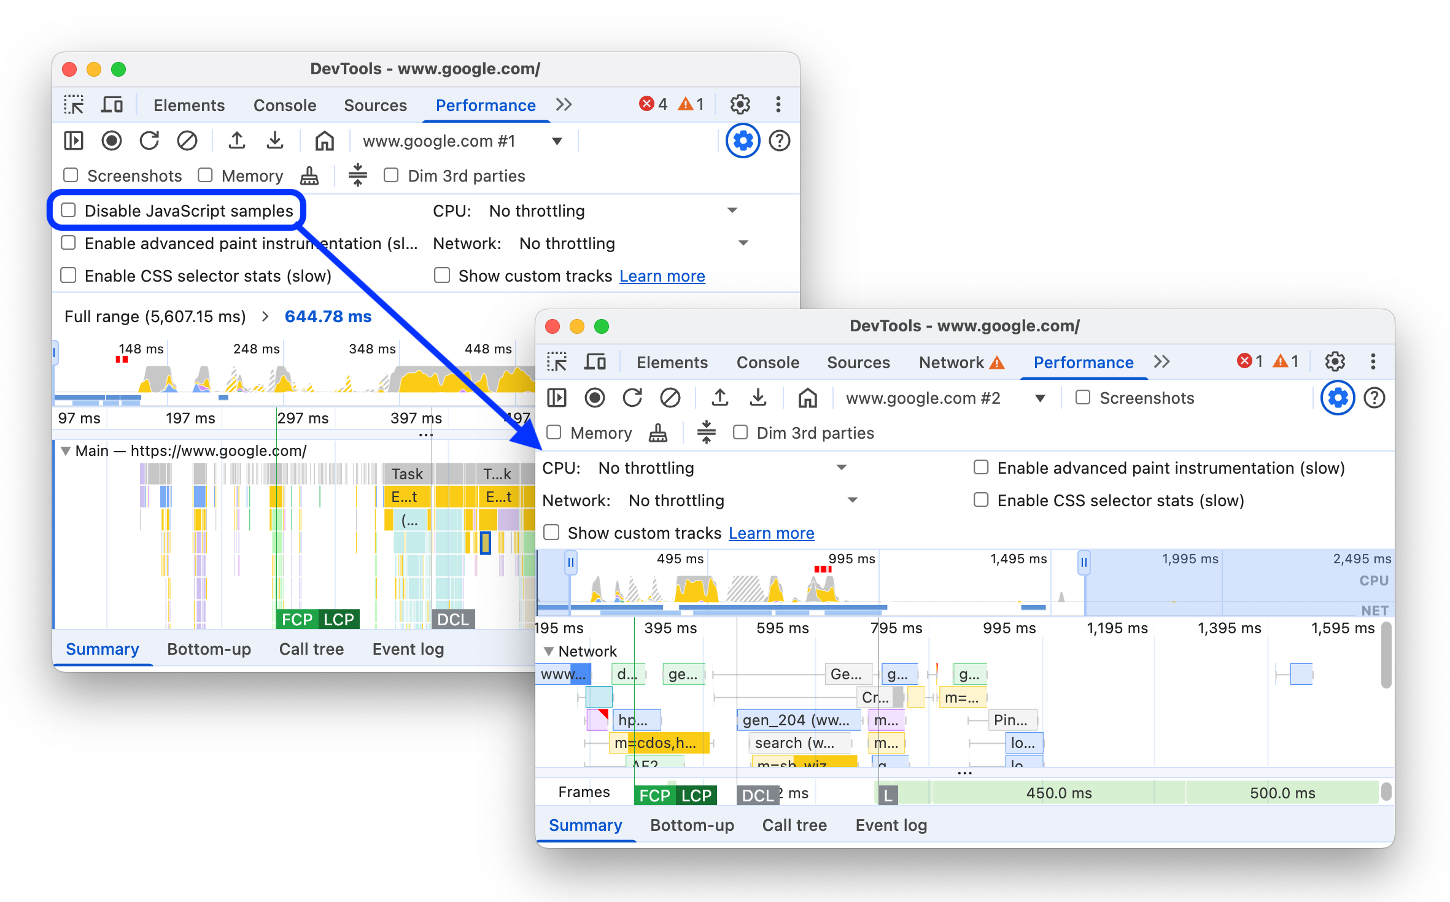Screen dimensions: 1450x902
Task: Enable Disable JavaScript samples
Action: [69, 210]
